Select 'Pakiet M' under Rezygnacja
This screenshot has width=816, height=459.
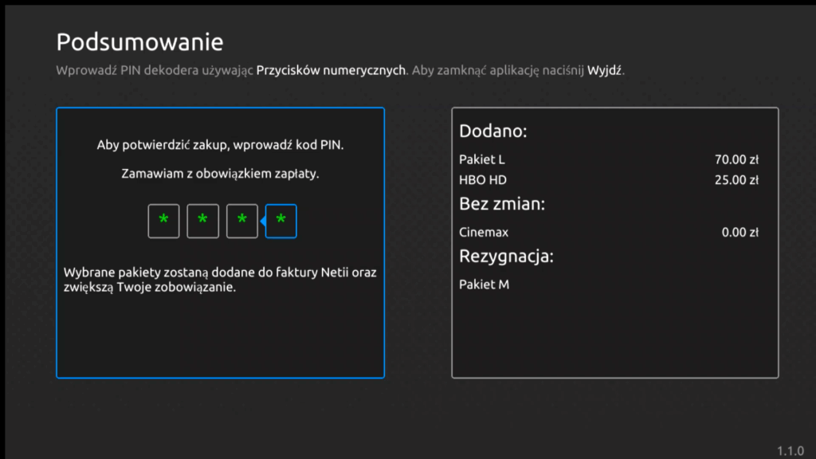[x=484, y=284]
